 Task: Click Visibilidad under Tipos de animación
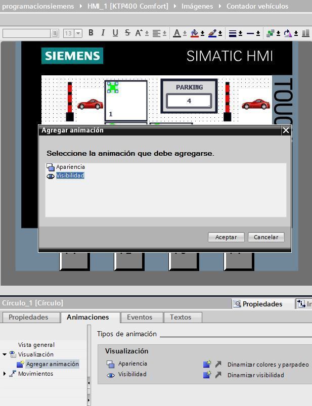pos(132,374)
